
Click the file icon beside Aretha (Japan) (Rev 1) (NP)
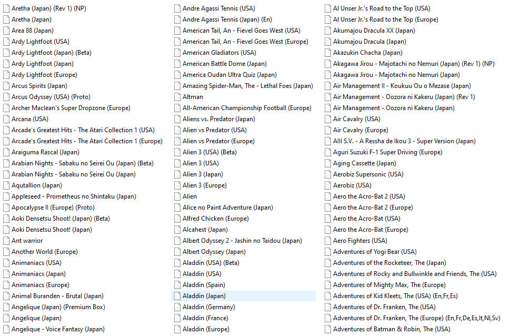point(6,8)
